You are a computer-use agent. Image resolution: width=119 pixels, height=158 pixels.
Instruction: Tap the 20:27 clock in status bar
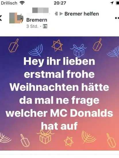pos(60,3)
